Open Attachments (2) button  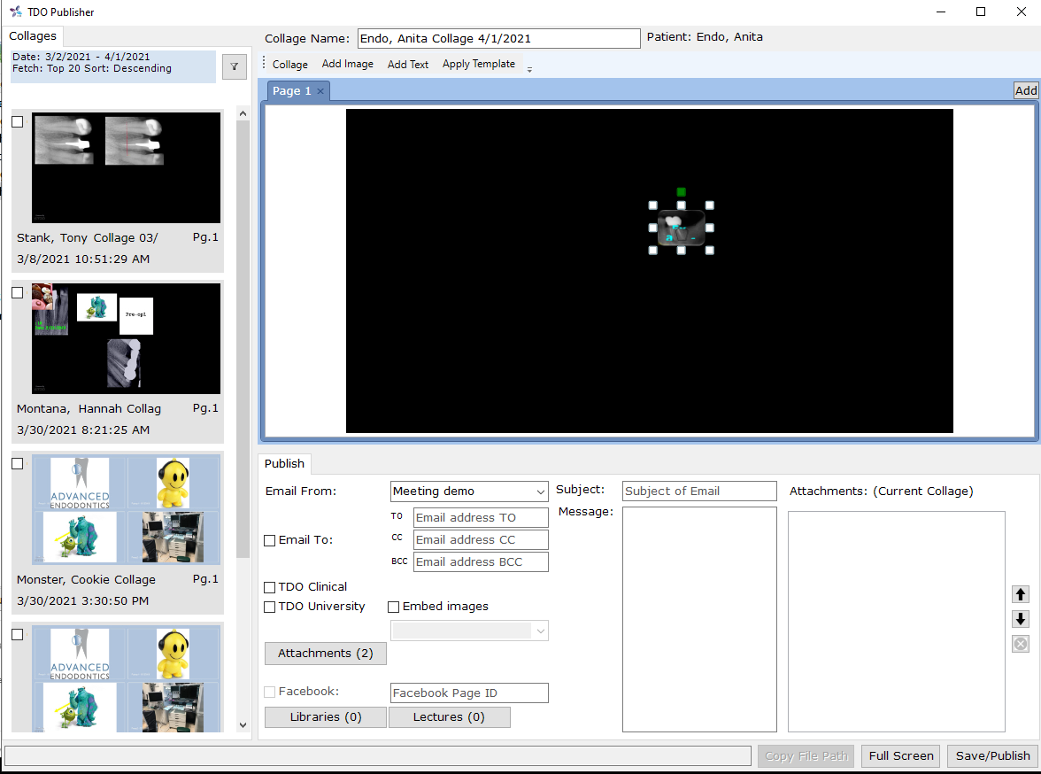pyautogui.click(x=325, y=654)
